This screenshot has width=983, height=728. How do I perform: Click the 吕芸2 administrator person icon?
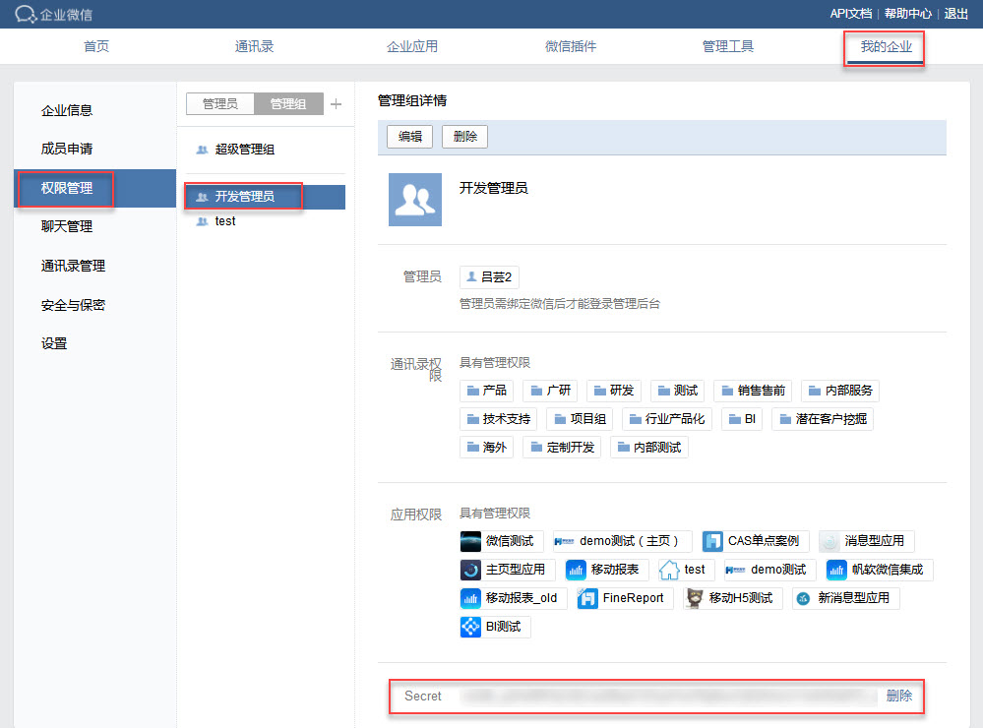click(x=472, y=276)
